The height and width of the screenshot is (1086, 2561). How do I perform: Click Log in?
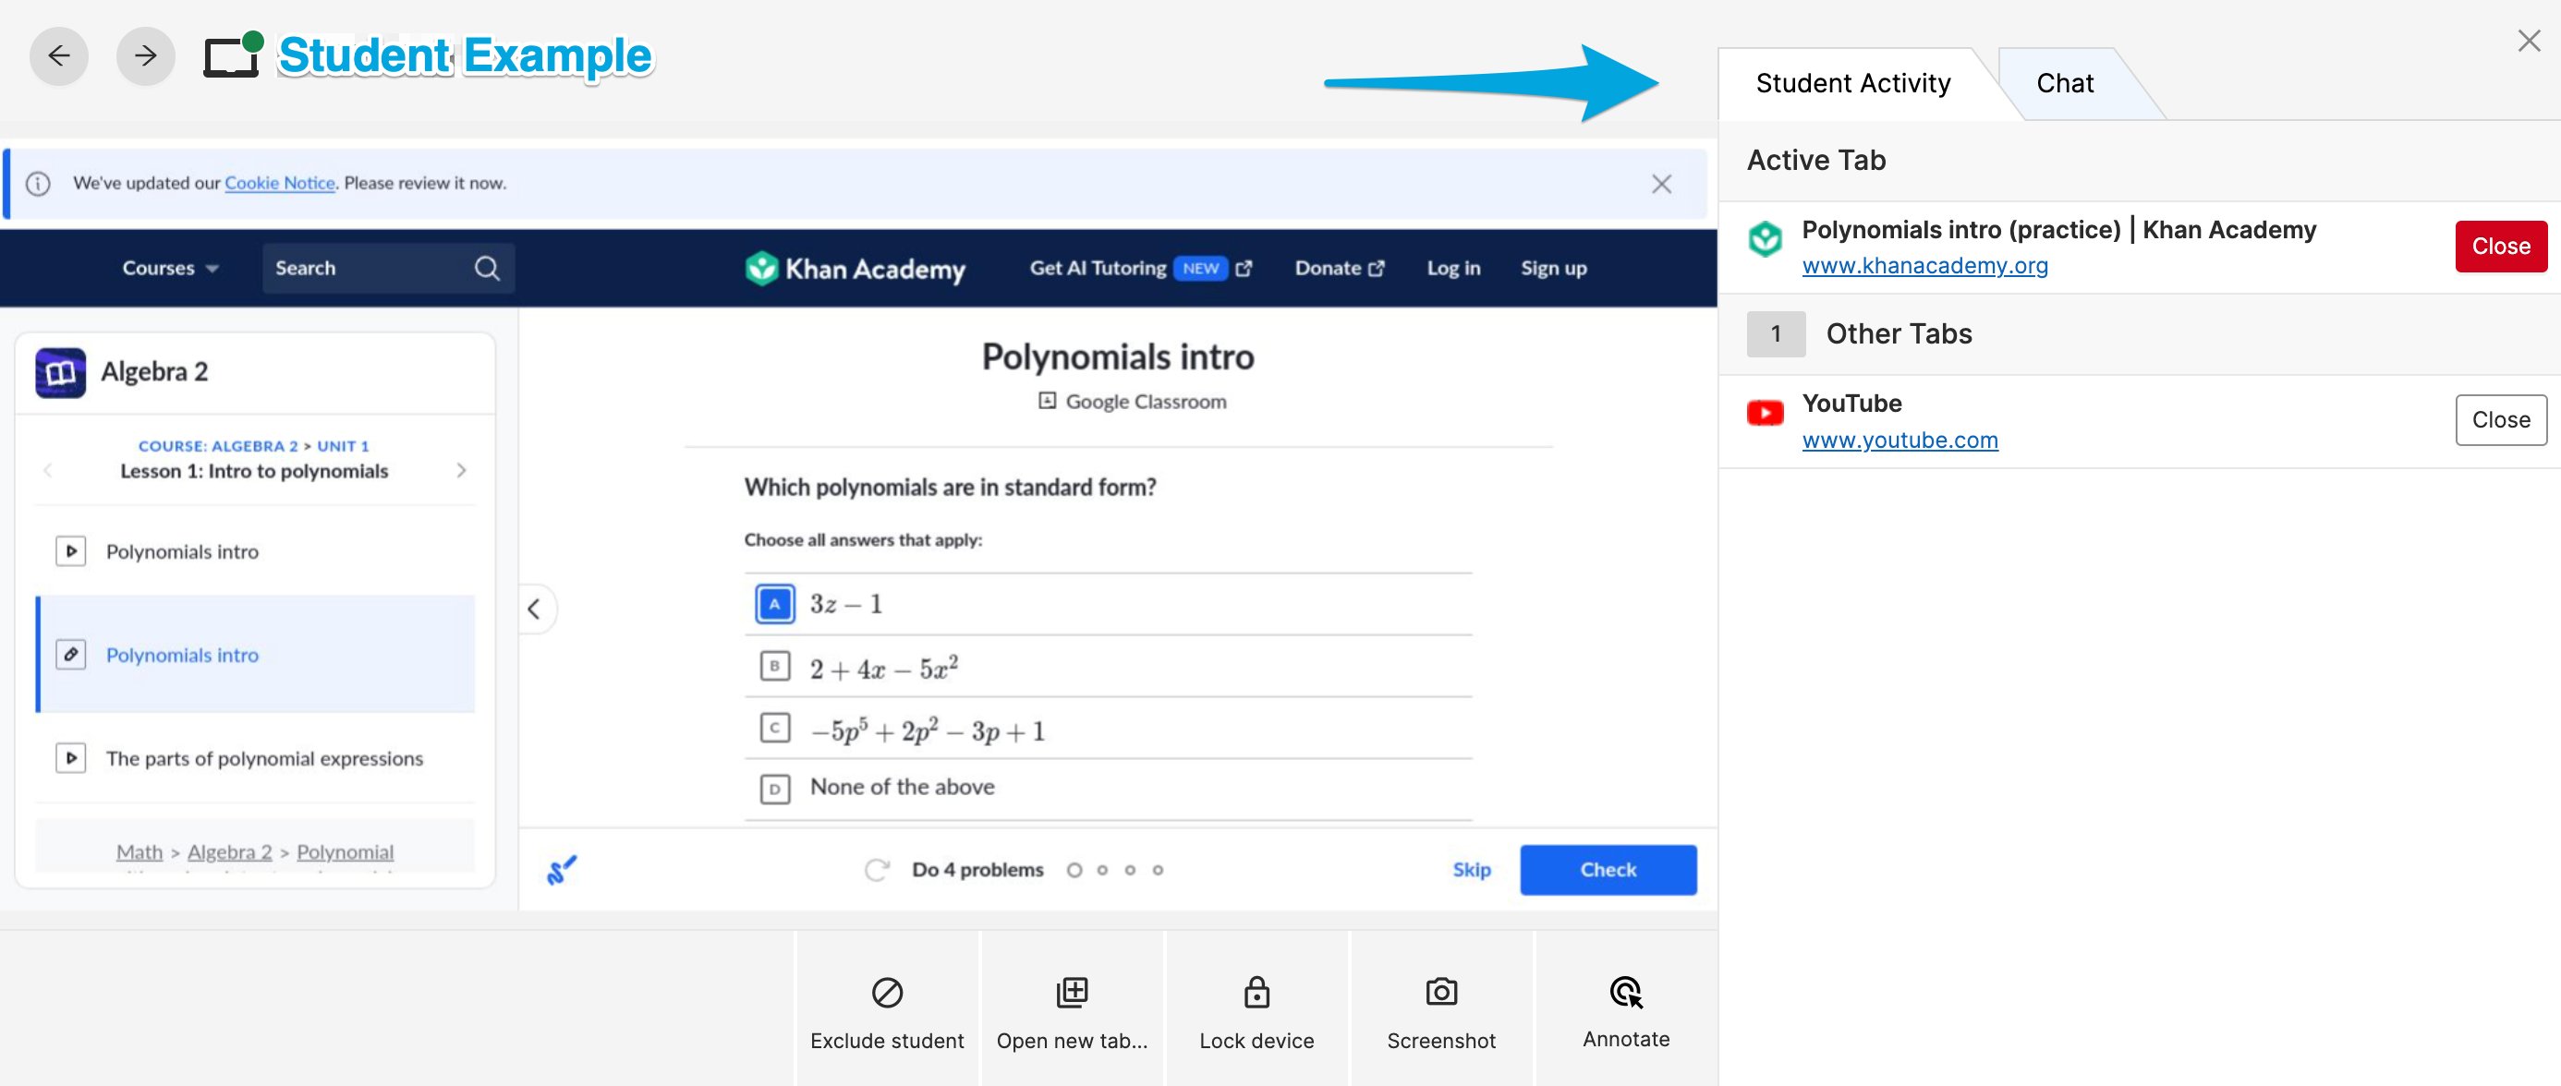pos(1453,269)
